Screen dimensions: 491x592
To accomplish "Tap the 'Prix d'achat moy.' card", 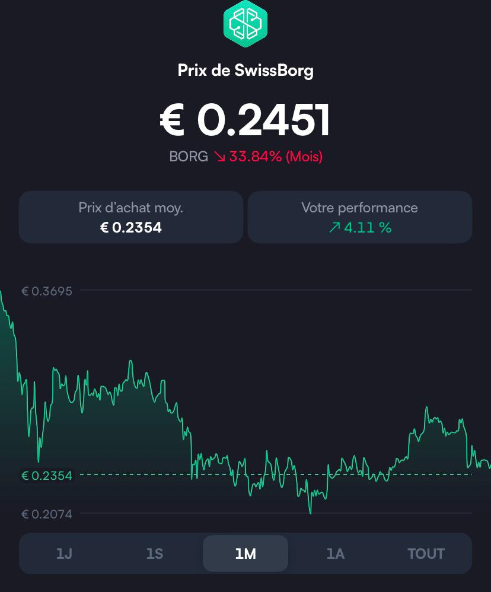I will (x=130, y=217).
